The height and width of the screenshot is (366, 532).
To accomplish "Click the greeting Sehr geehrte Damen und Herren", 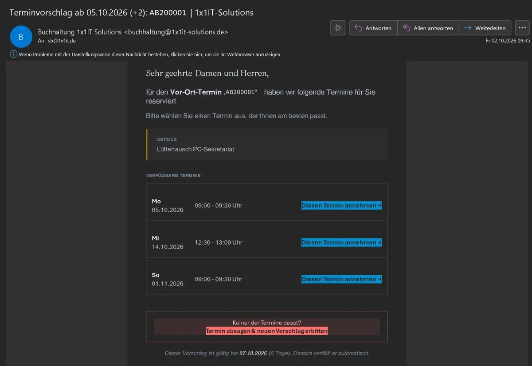I will (x=207, y=73).
